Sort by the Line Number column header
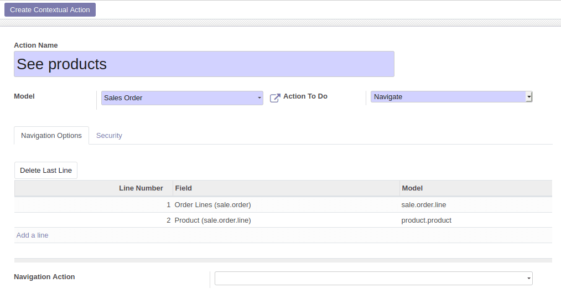 click(x=141, y=188)
